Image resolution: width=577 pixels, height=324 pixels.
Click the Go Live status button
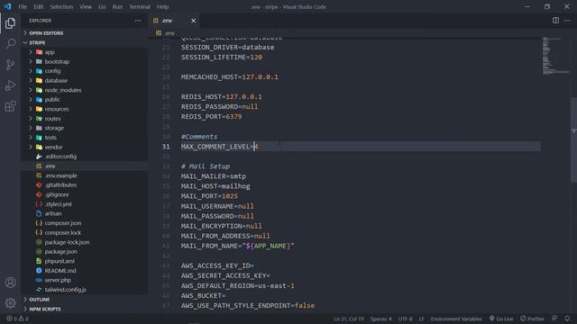tap(501, 319)
